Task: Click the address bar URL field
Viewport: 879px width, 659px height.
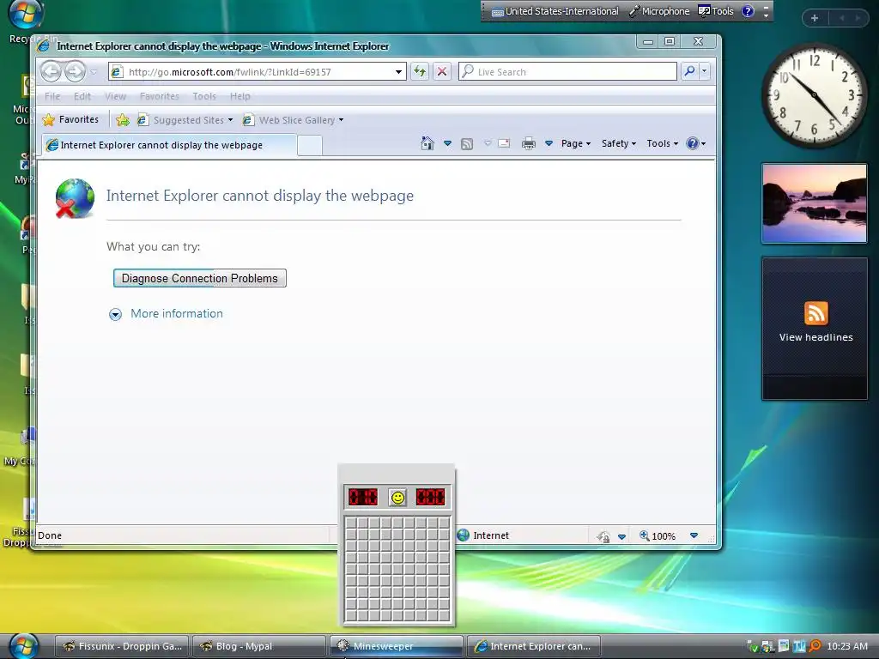Action: 252,72
